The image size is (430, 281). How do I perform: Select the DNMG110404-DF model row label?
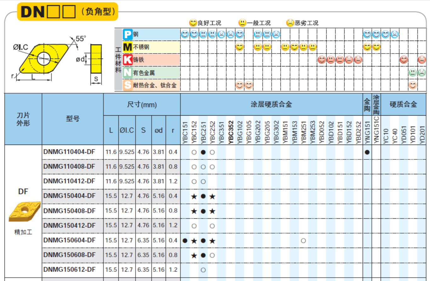[69, 152]
